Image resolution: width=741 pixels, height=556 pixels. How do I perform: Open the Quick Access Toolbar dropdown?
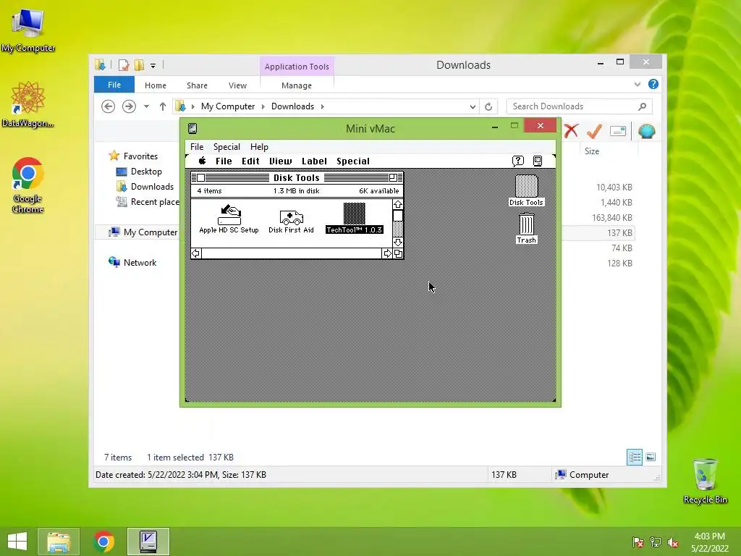(153, 65)
